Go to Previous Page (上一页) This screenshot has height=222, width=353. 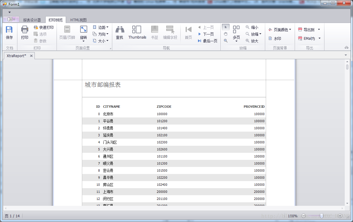pos(206,27)
